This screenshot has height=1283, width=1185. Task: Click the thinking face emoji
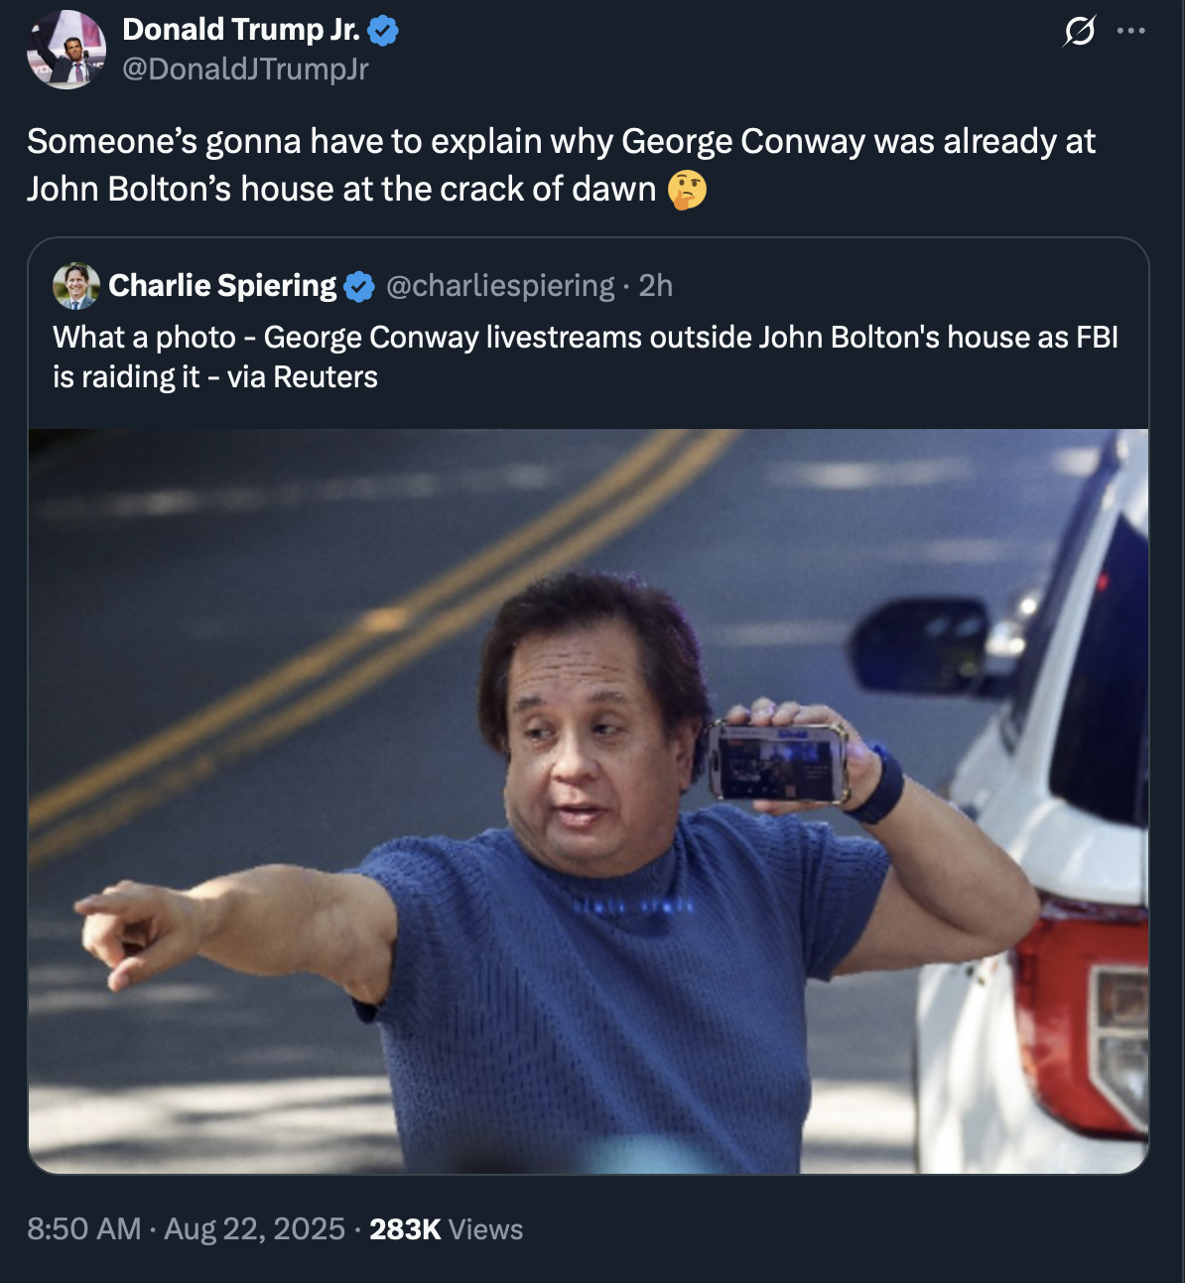tap(687, 189)
